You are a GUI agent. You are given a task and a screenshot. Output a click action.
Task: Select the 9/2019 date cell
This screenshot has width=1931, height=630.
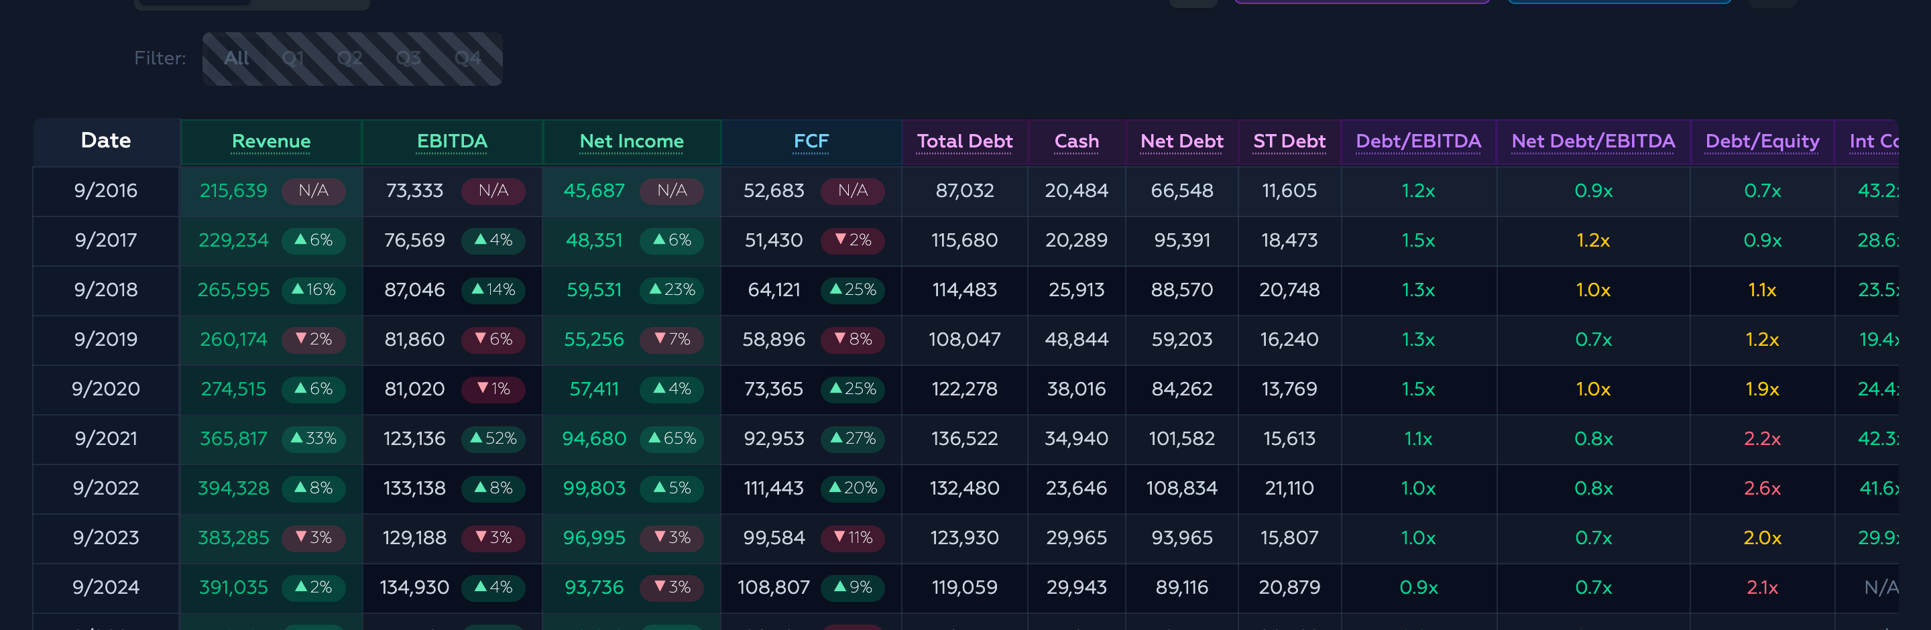click(106, 339)
